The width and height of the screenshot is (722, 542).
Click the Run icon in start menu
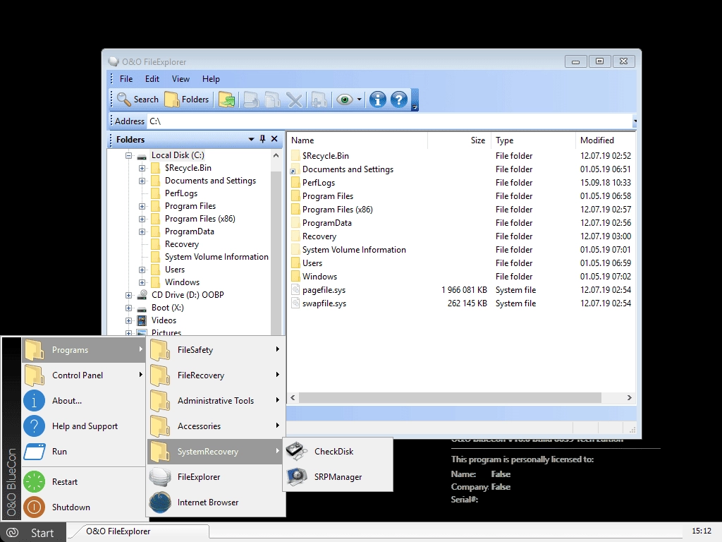[x=35, y=451]
